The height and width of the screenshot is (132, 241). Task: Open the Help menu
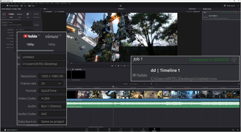click(69, 3)
